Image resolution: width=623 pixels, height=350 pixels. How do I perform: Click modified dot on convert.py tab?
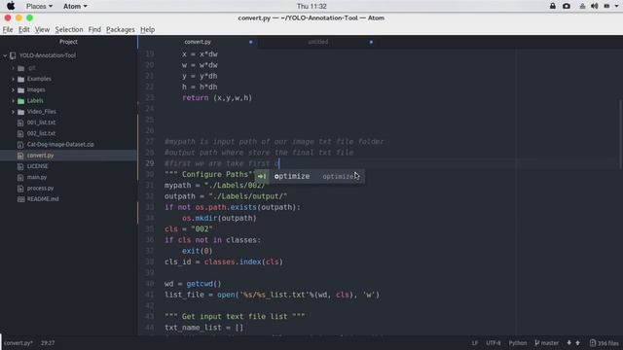point(251,42)
